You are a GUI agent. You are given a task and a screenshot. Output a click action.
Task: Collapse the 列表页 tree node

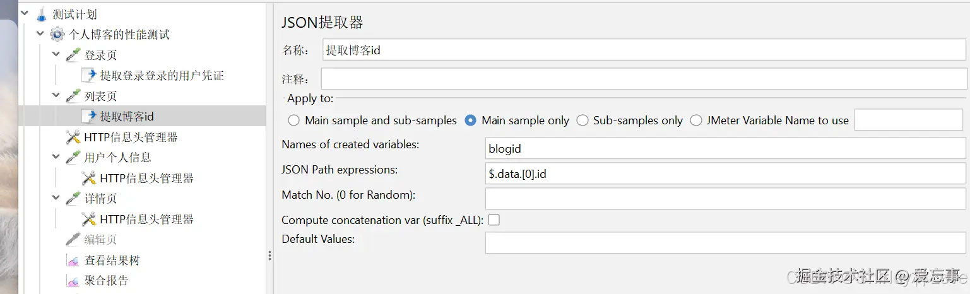[56, 96]
